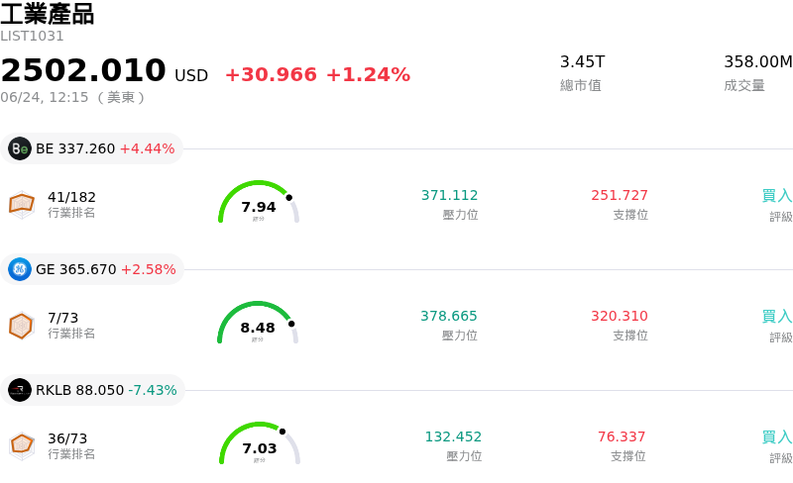This screenshot has height=483, width=793.
Task: Select the RKLB 88.050 ticker chip
Action: coord(92,390)
